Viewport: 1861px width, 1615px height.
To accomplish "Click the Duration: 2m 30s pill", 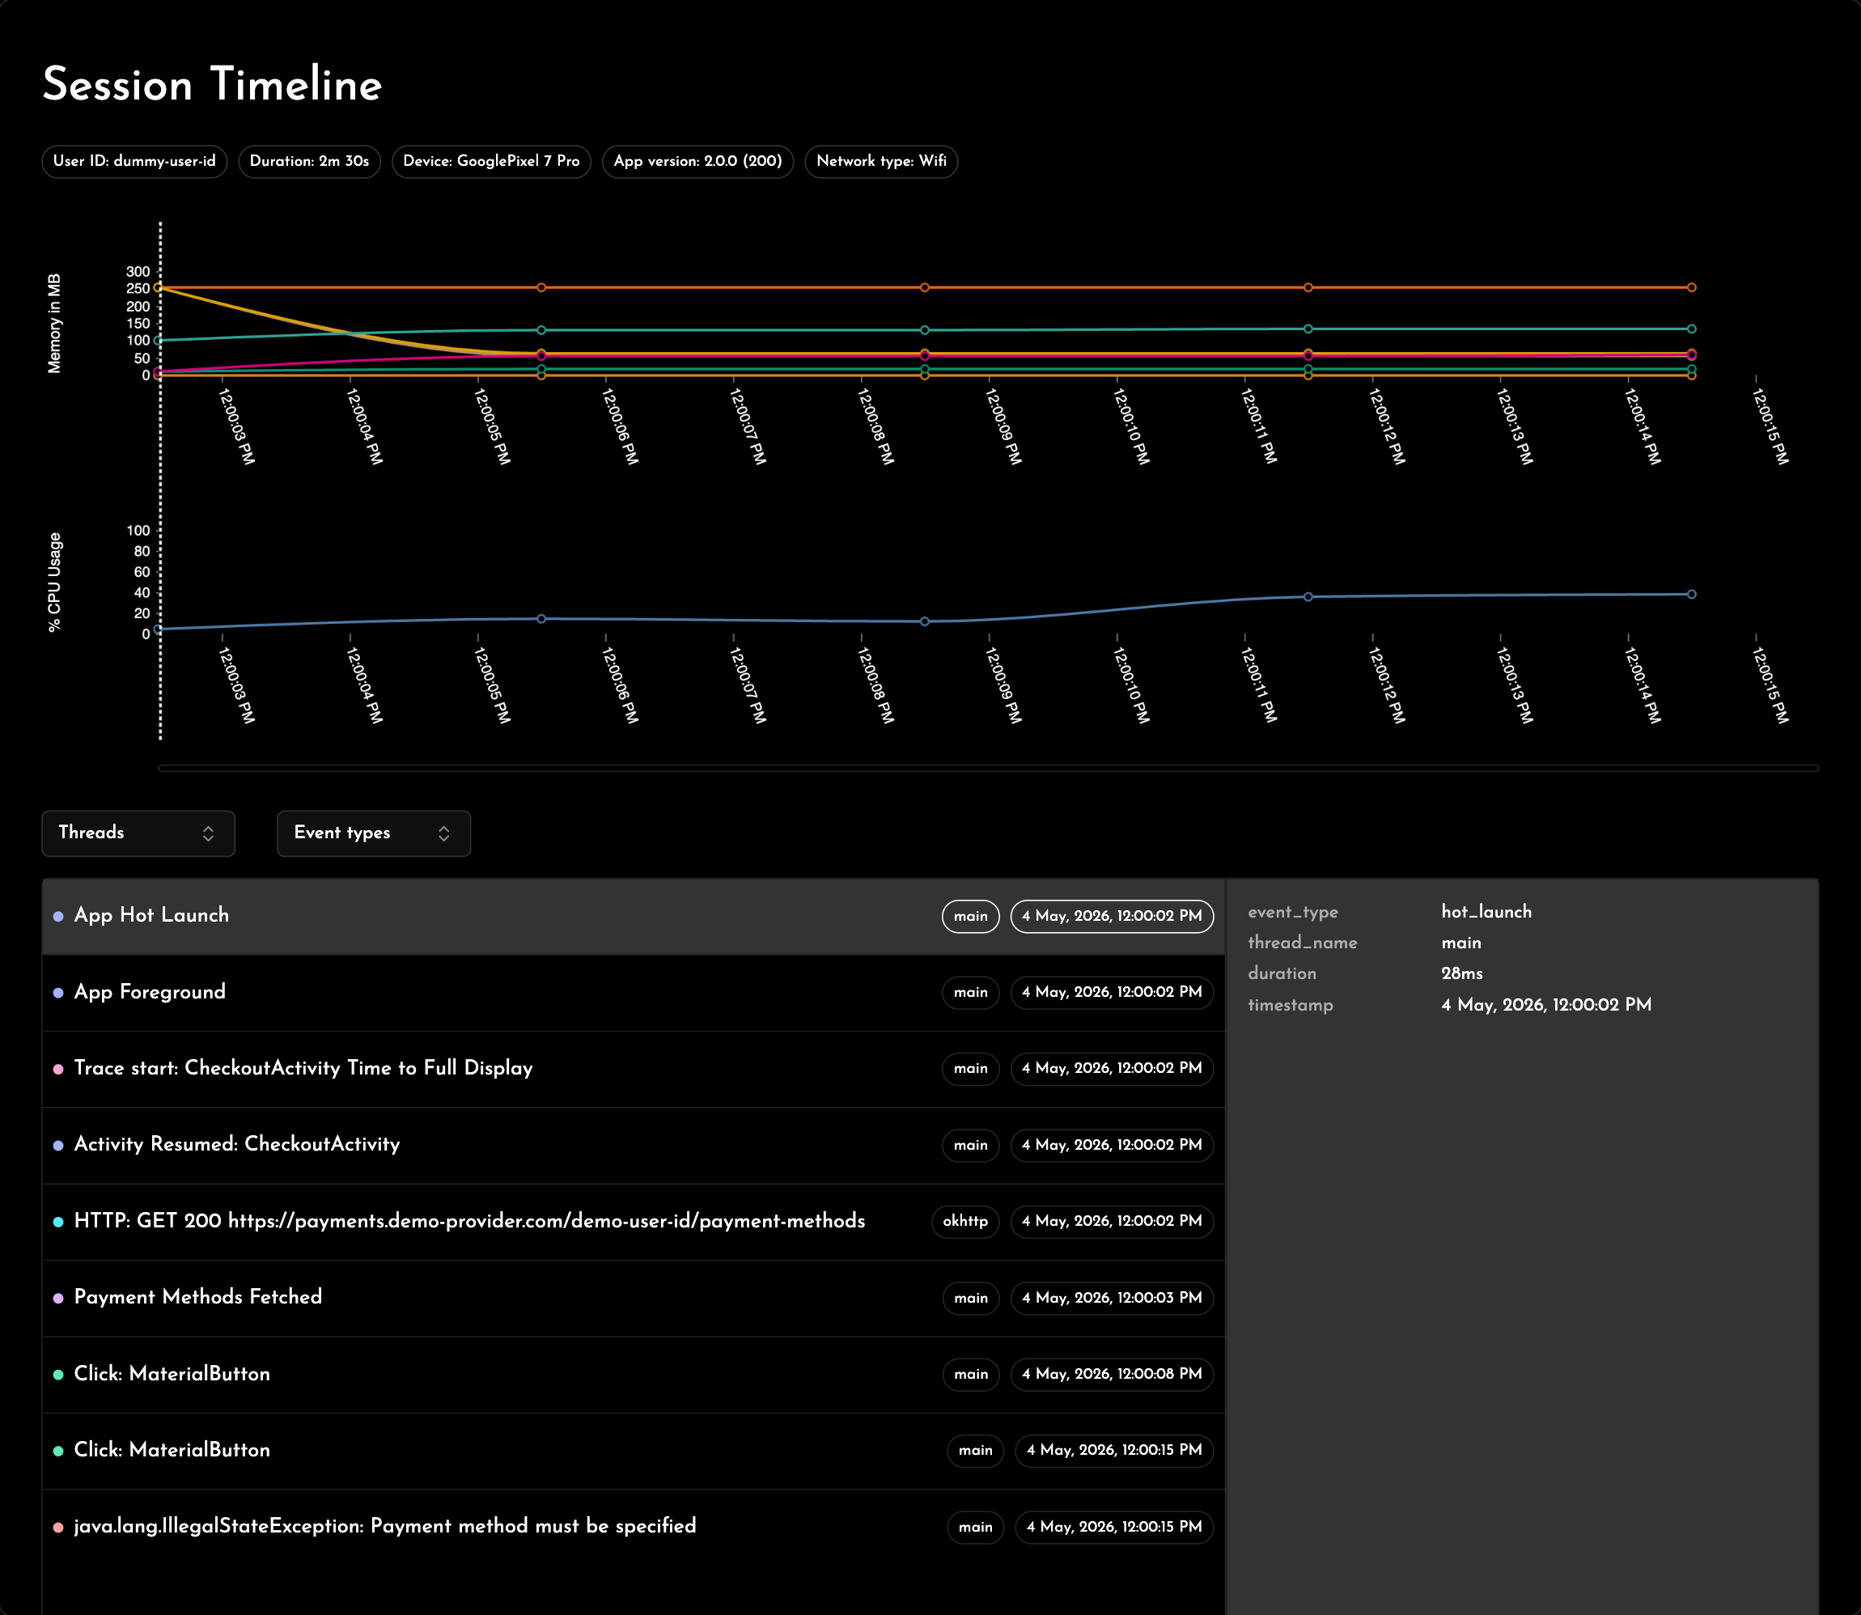I will coord(309,161).
